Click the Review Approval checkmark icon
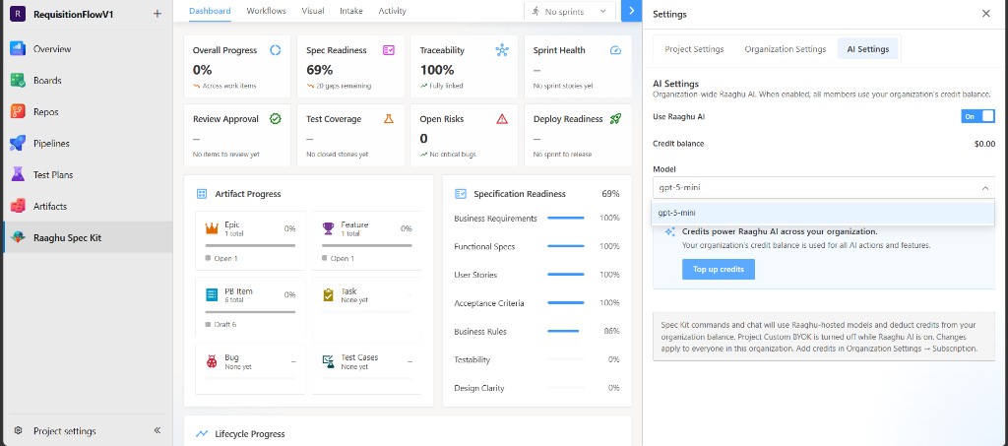The width and height of the screenshot is (1008, 446). coord(276,119)
